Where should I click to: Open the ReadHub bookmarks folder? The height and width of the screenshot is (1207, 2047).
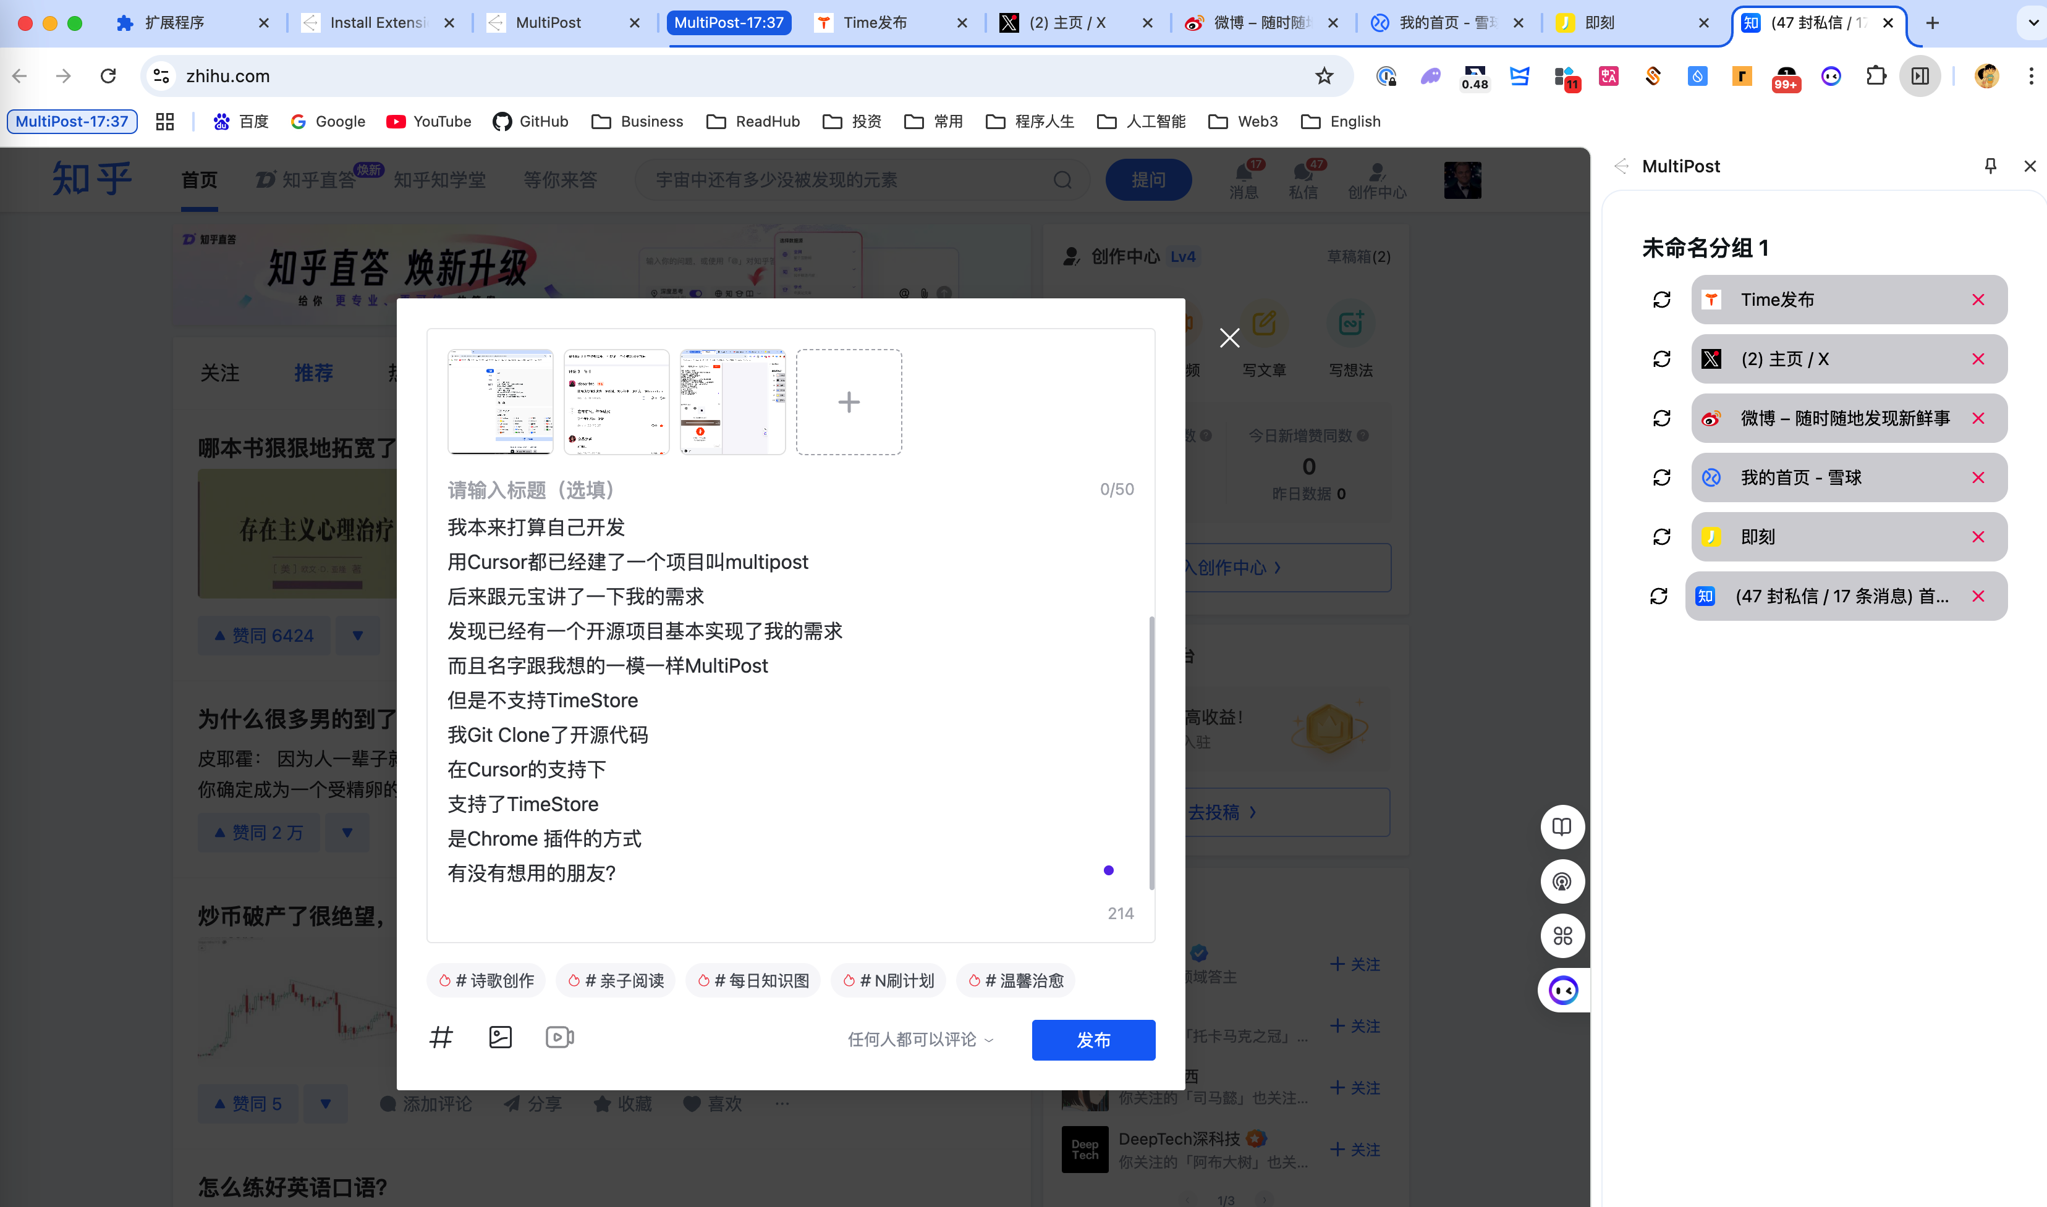(753, 121)
